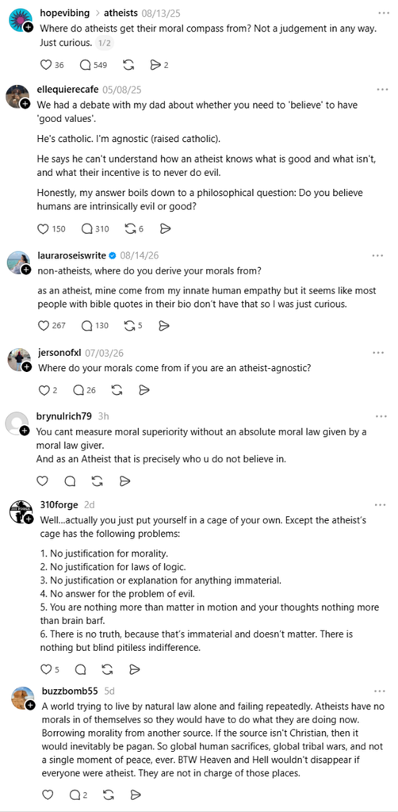Open jersonofxl's username link
This screenshot has width=398, height=812.
point(59,353)
